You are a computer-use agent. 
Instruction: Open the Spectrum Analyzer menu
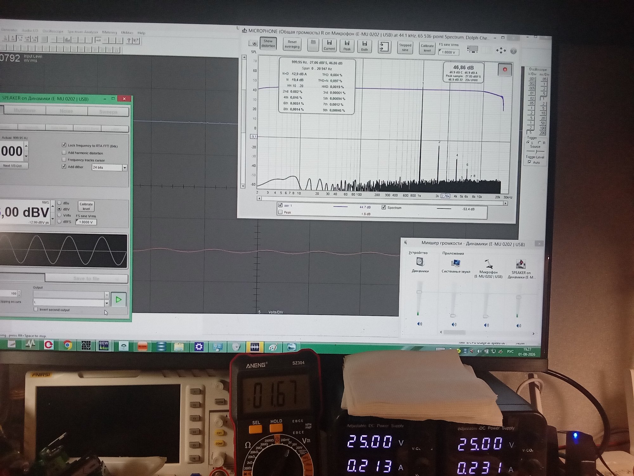(x=83, y=32)
